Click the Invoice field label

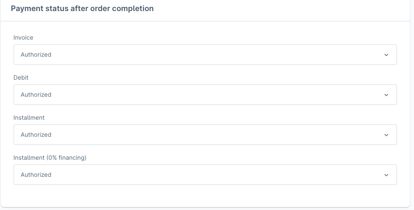(x=23, y=37)
